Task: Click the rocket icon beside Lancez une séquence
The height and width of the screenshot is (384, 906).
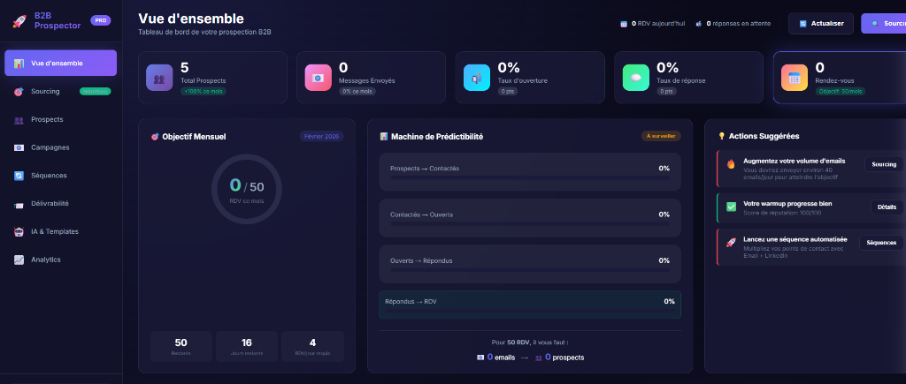Action: (x=731, y=243)
